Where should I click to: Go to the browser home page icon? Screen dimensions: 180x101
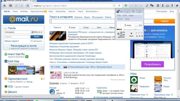[x=4, y=6]
